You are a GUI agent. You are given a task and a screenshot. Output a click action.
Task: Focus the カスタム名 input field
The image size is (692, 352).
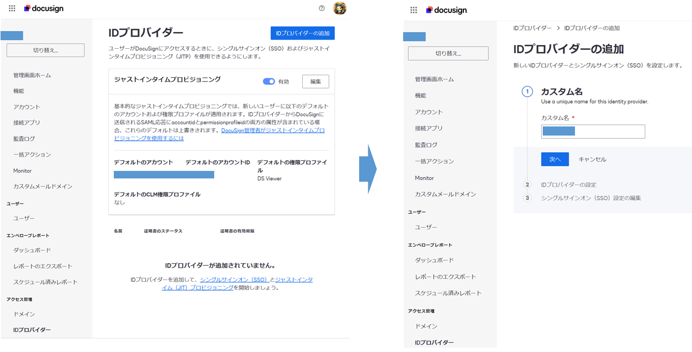[x=593, y=131]
